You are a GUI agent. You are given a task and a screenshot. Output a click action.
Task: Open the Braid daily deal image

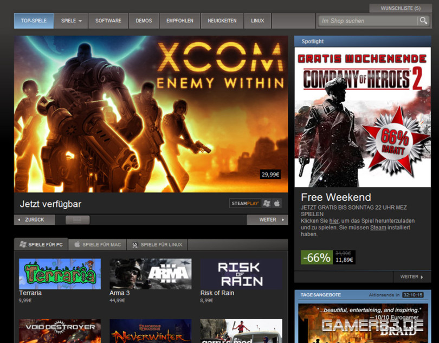363,323
